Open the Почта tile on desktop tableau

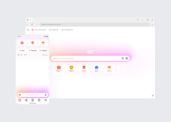[109, 69]
